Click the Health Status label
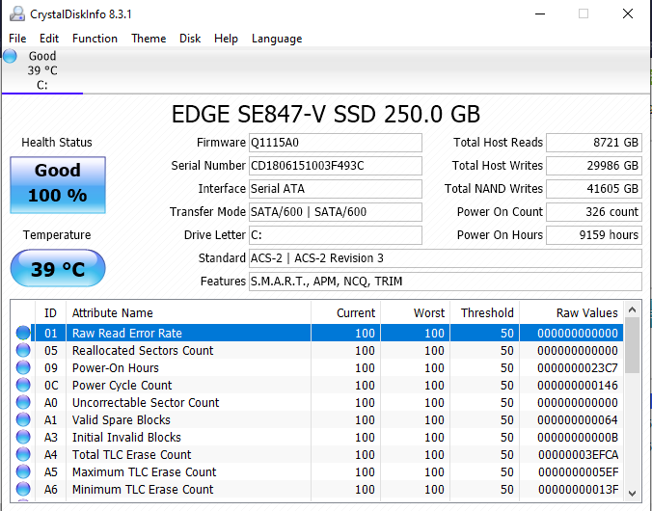This screenshot has width=652, height=511. coord(57,143)
